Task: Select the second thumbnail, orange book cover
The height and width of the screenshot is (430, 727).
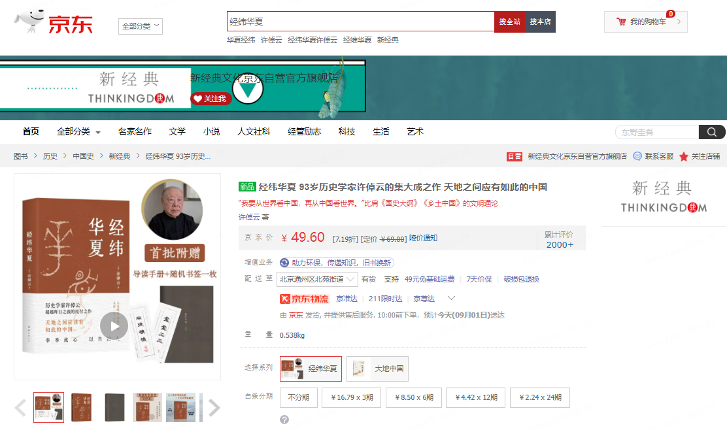Action: (82, 407)
